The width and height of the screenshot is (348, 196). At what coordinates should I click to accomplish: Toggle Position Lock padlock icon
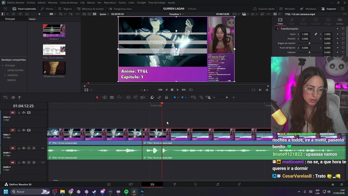(x=166, y=97)
